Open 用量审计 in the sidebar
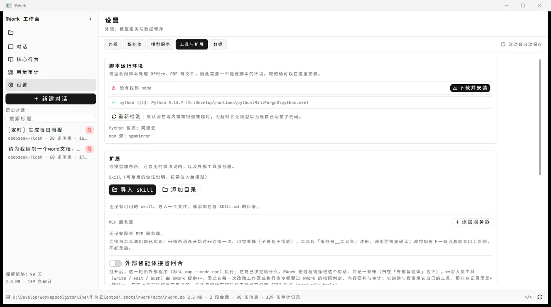This screenshot has width=551, height=307. (x=51, y=72)
